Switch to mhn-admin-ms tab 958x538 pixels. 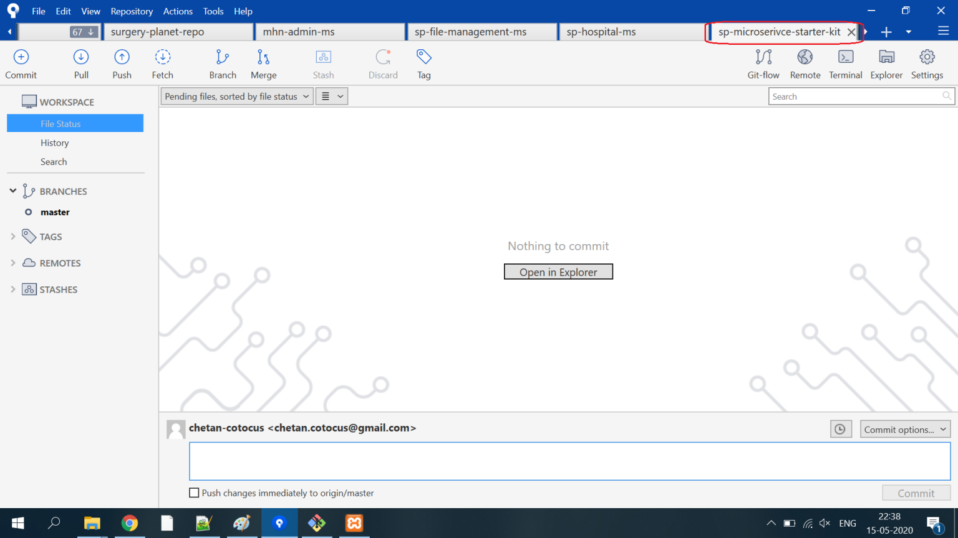331,32
